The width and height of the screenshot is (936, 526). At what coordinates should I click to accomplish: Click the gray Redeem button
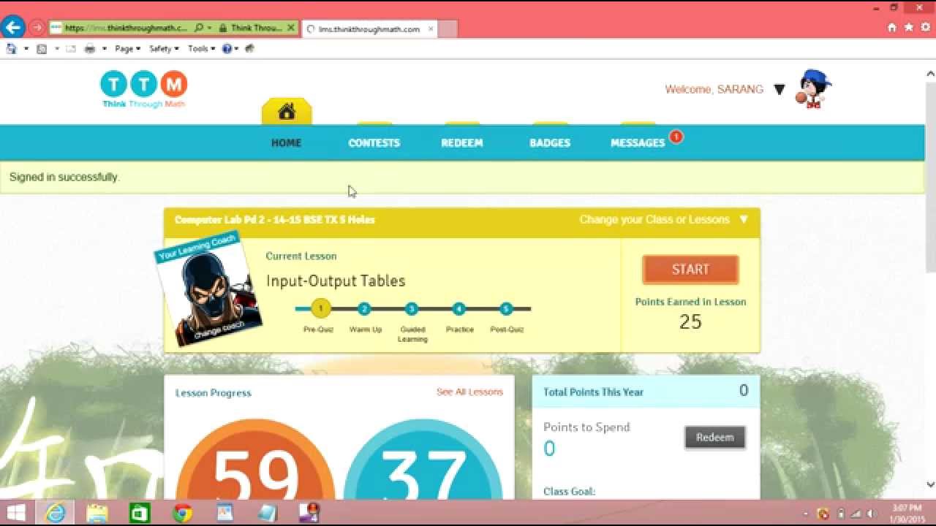(x=714, y=438)
